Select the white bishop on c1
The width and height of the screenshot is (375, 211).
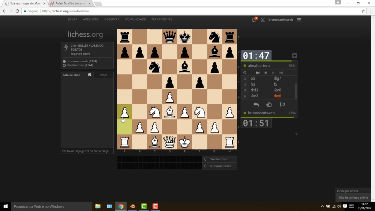[x=155, y=142]
